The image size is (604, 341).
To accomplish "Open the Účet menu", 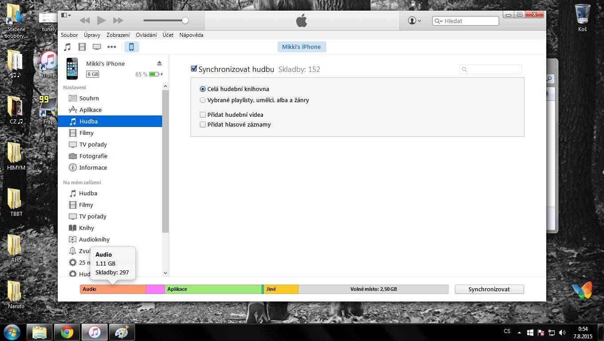I will tap(168, 35).
